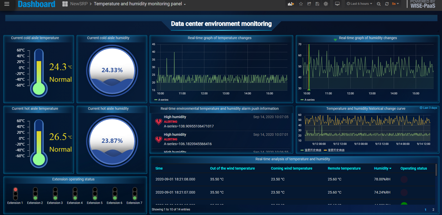Toggle A-series legend in temperature graph
The width and height of the screenshot is (442, 215).
click(163, 100)
